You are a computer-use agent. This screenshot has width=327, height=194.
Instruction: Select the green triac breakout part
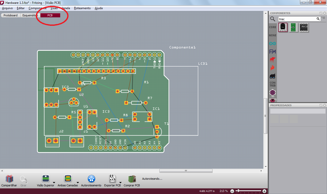(x=294, y=27)
